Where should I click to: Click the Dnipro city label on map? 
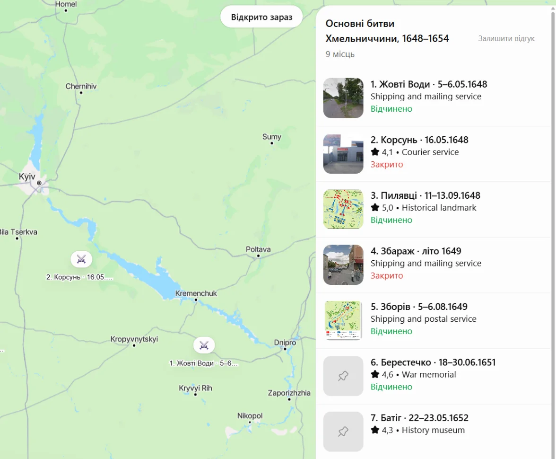point(285,343)
